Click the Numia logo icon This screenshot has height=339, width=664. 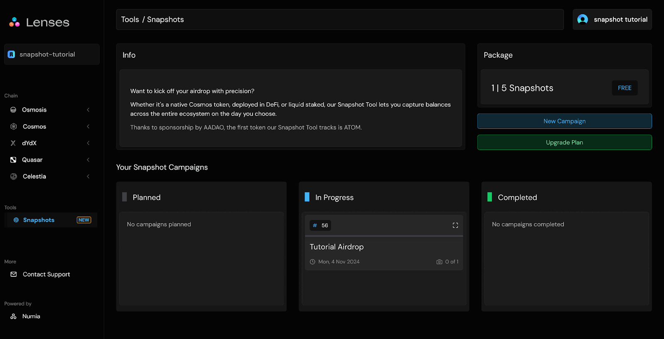(13, 316)
